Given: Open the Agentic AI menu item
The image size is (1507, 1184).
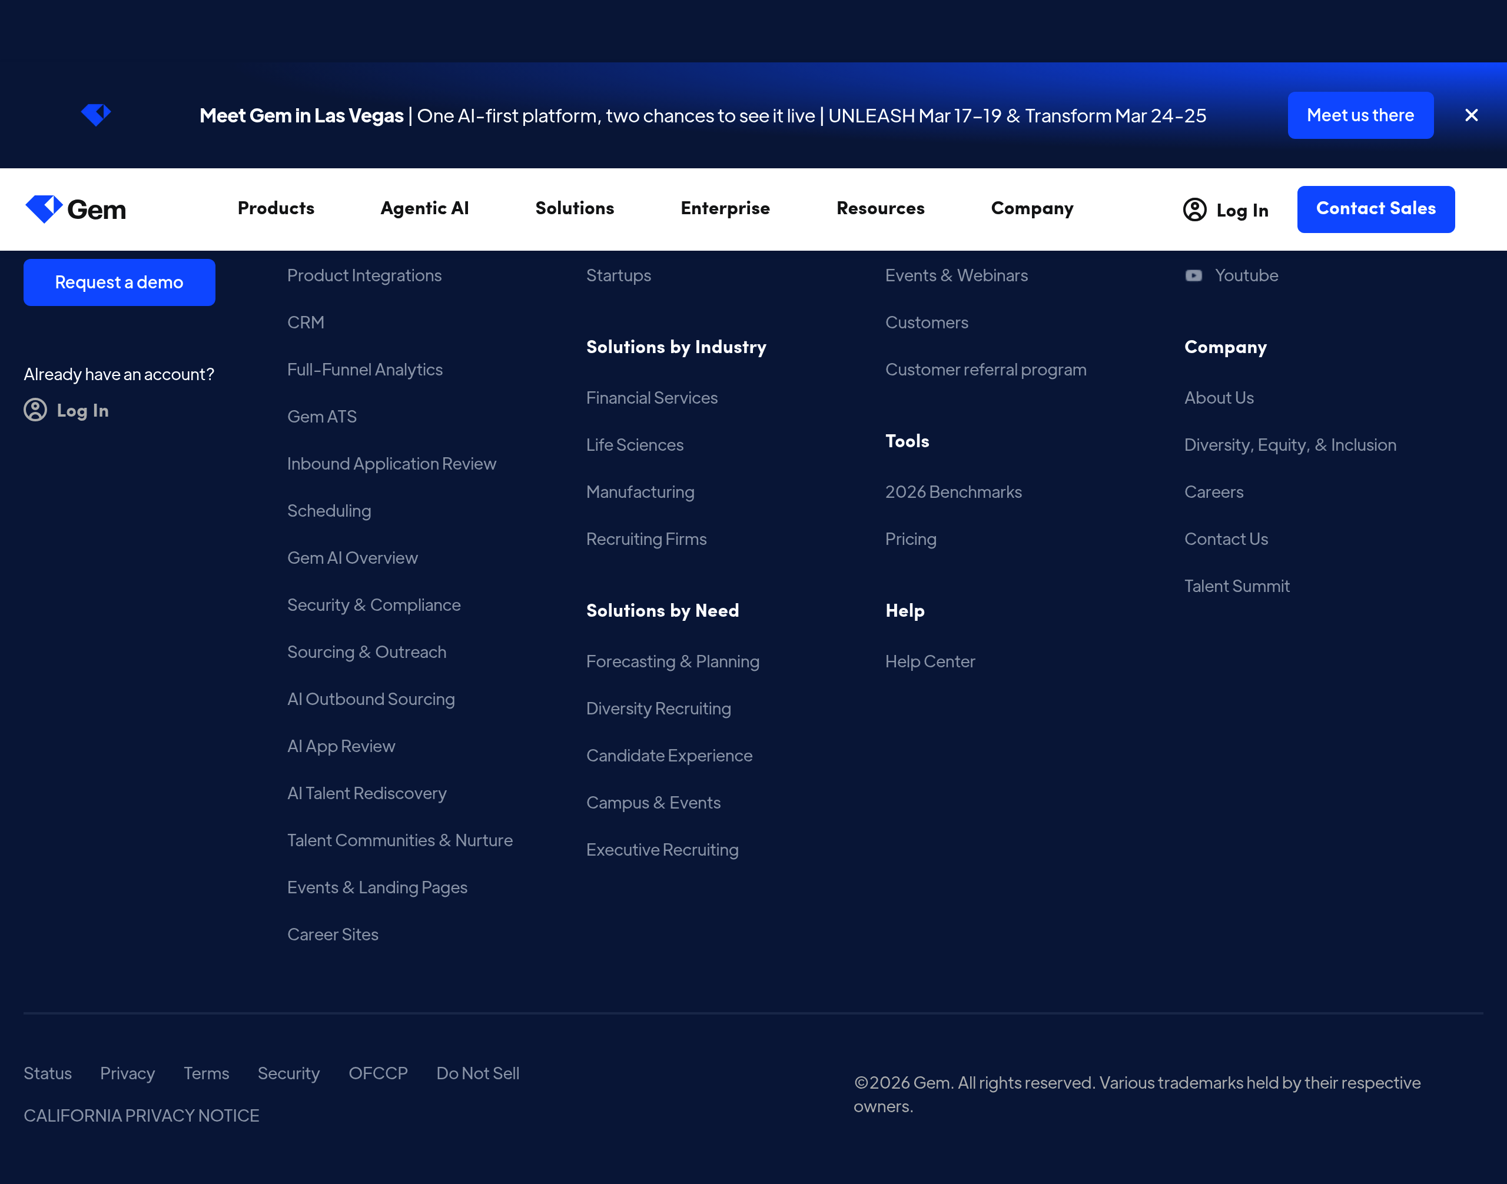Looking at the screenshot, I should 424,208.
